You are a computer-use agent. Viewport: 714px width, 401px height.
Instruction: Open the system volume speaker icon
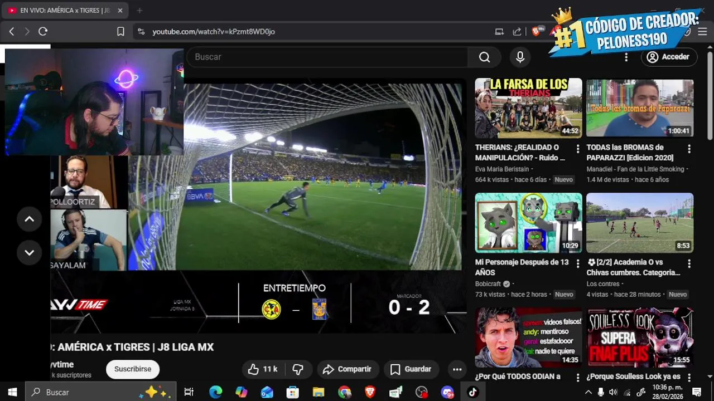click(x=614, y=392)
